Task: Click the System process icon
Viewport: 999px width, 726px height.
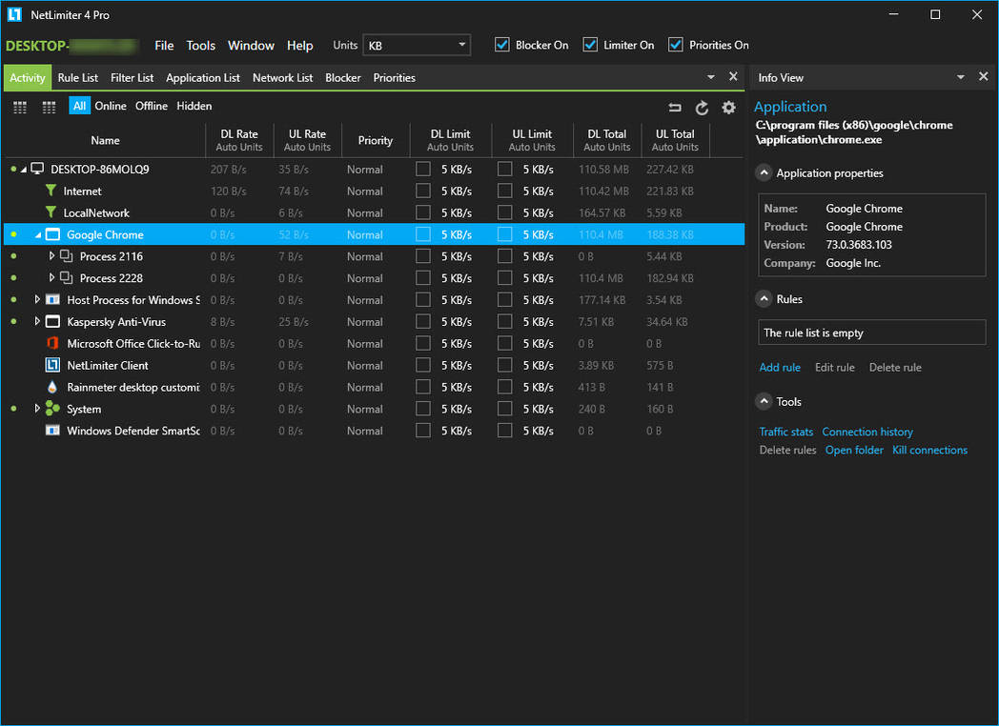Action: click(x=52, y=409)
